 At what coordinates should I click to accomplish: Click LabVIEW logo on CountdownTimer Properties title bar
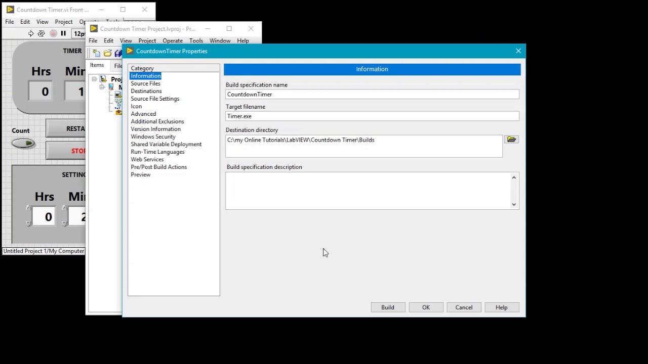(x=130, y=51)
